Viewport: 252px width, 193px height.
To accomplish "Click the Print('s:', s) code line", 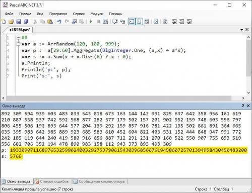I will (41, 76).
